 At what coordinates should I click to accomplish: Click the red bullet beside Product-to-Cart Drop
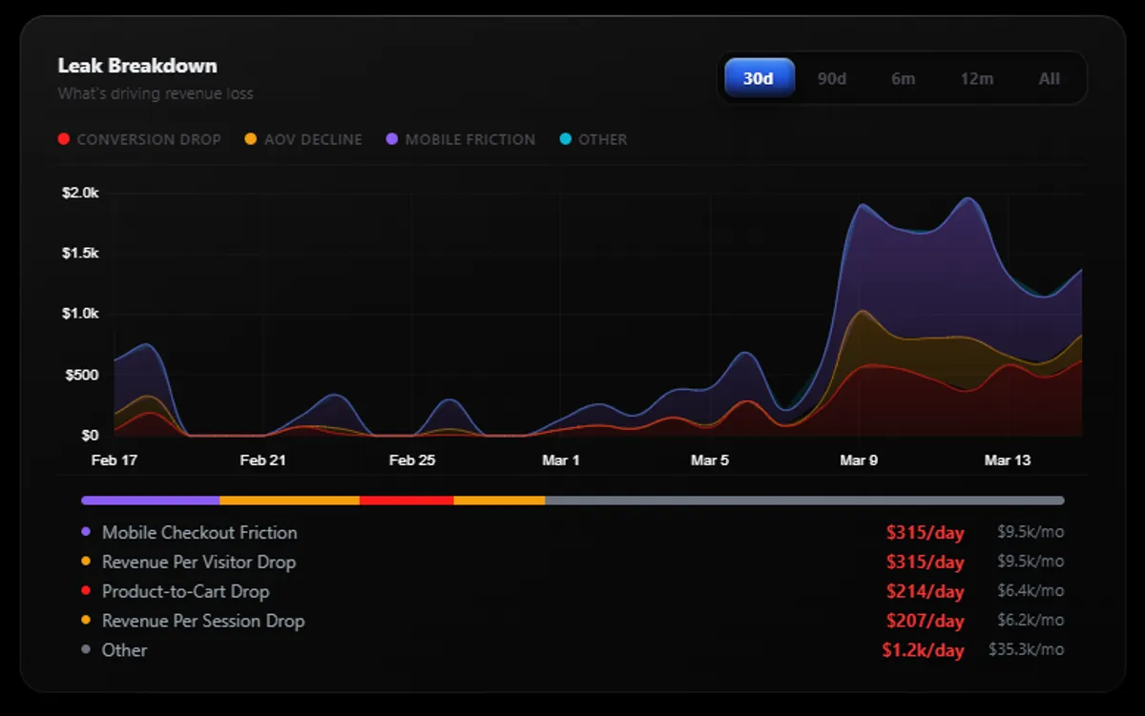coord(87,591)
